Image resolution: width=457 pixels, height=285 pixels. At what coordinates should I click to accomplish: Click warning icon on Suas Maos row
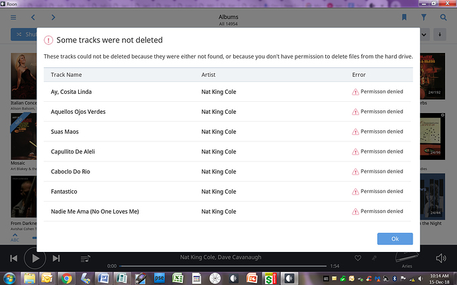355,132
